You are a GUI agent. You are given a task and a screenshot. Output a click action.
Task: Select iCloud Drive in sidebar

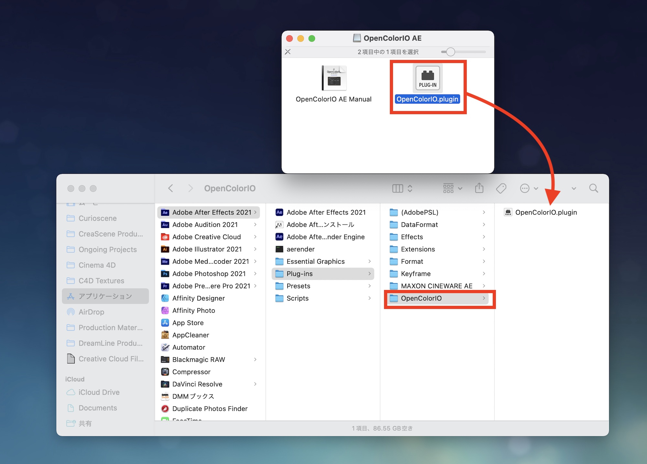point(99,392)
